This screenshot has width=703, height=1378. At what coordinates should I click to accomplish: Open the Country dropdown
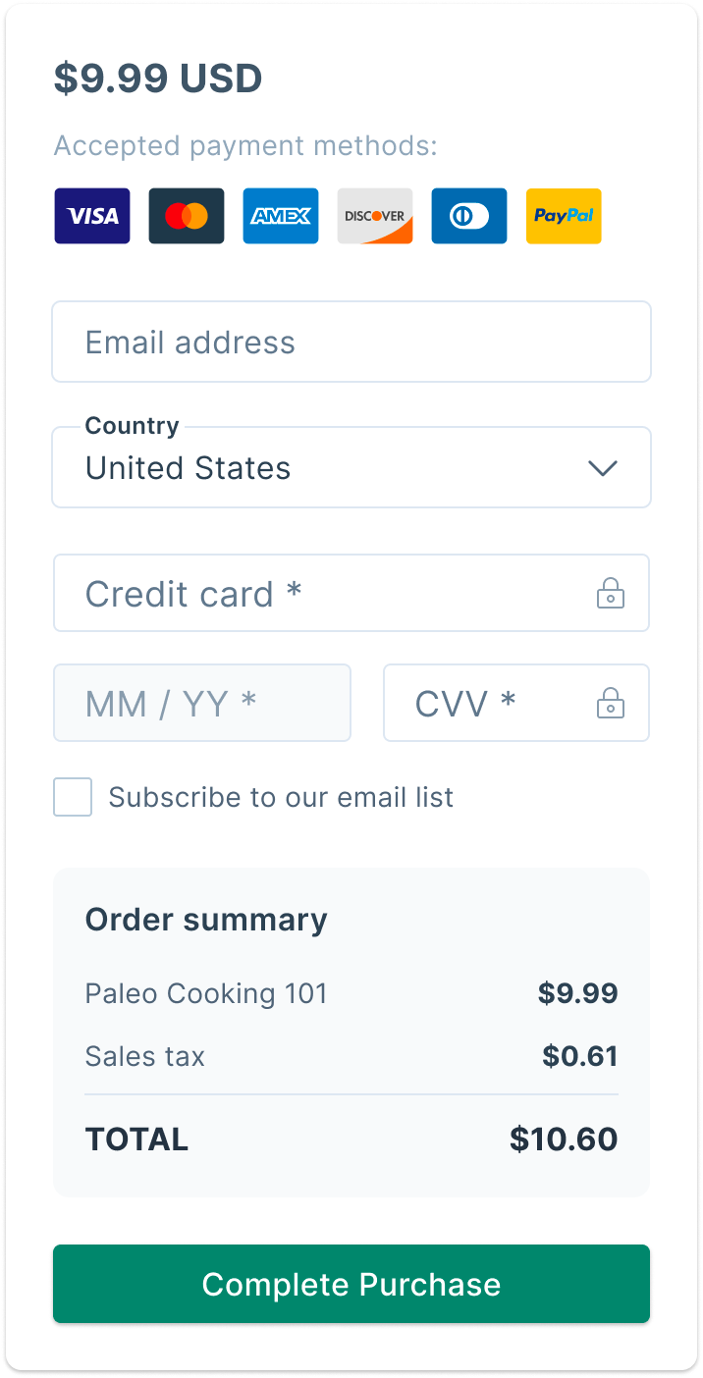[351, 467]
